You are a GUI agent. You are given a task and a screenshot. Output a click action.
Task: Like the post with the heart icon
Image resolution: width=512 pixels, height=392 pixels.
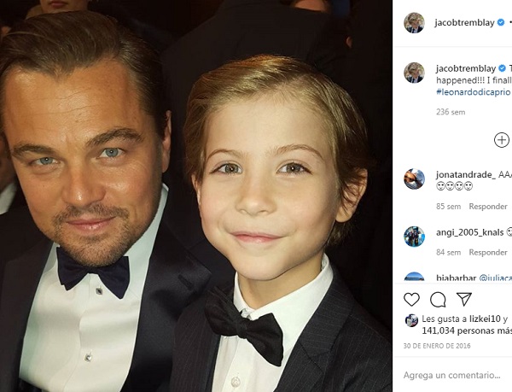coord(412,299)
